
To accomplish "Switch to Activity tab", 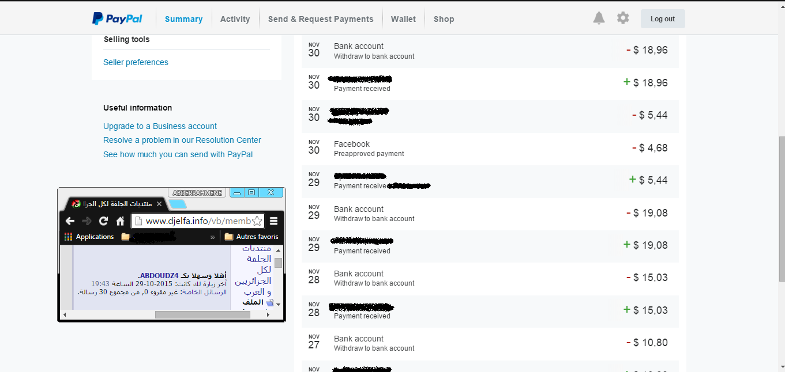I will coord(235,19).
